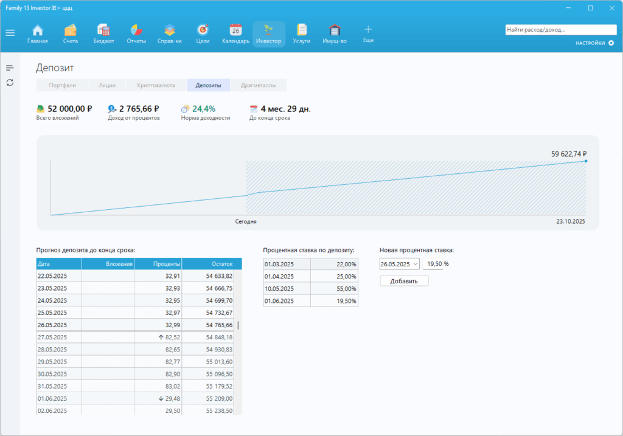Click the Дата column header
The image size is (623, 436).
click(x=59, y=264)
